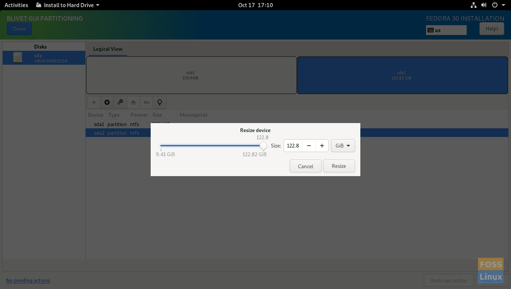Open the edit device settings icon
Screen dimensions: 511x289
(x=120, y=102)
